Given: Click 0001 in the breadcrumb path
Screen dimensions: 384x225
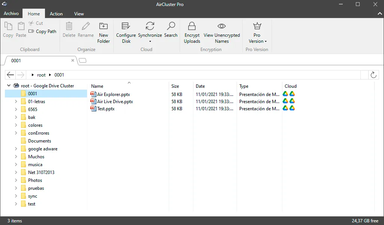Looking at the screenshot, I should point(59,75).
